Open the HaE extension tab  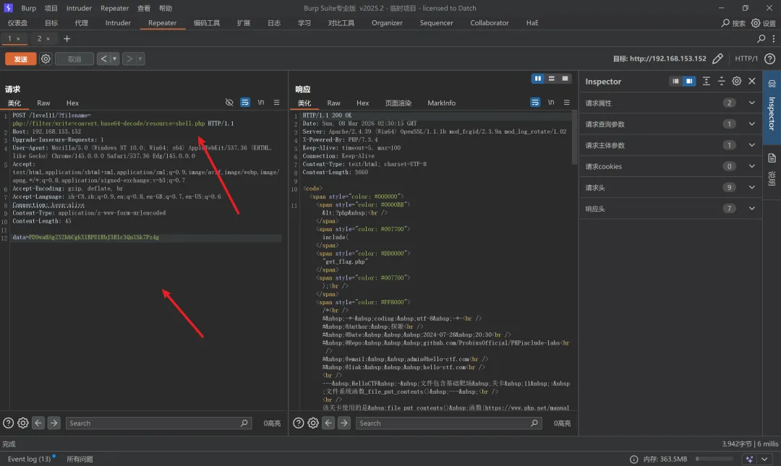click(x=532, y=23)
